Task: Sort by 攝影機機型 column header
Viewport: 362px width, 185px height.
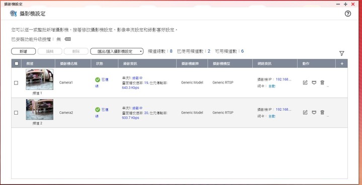Action: (230, 63)
